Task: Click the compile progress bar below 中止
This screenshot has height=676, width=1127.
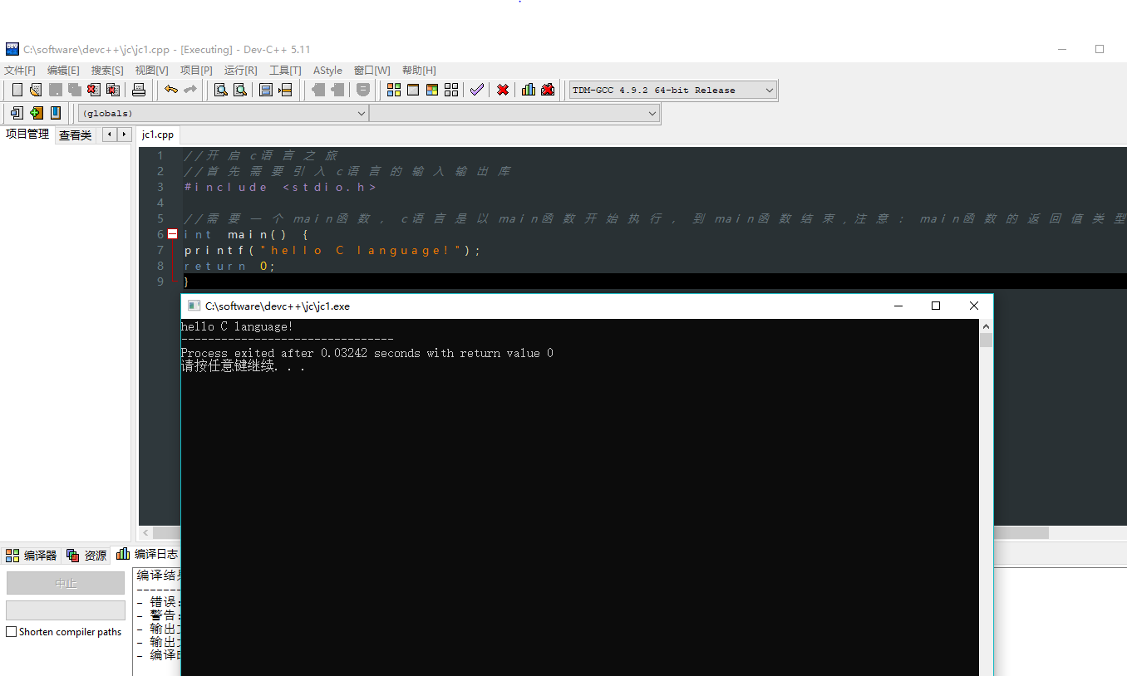Action: (66, 610)
